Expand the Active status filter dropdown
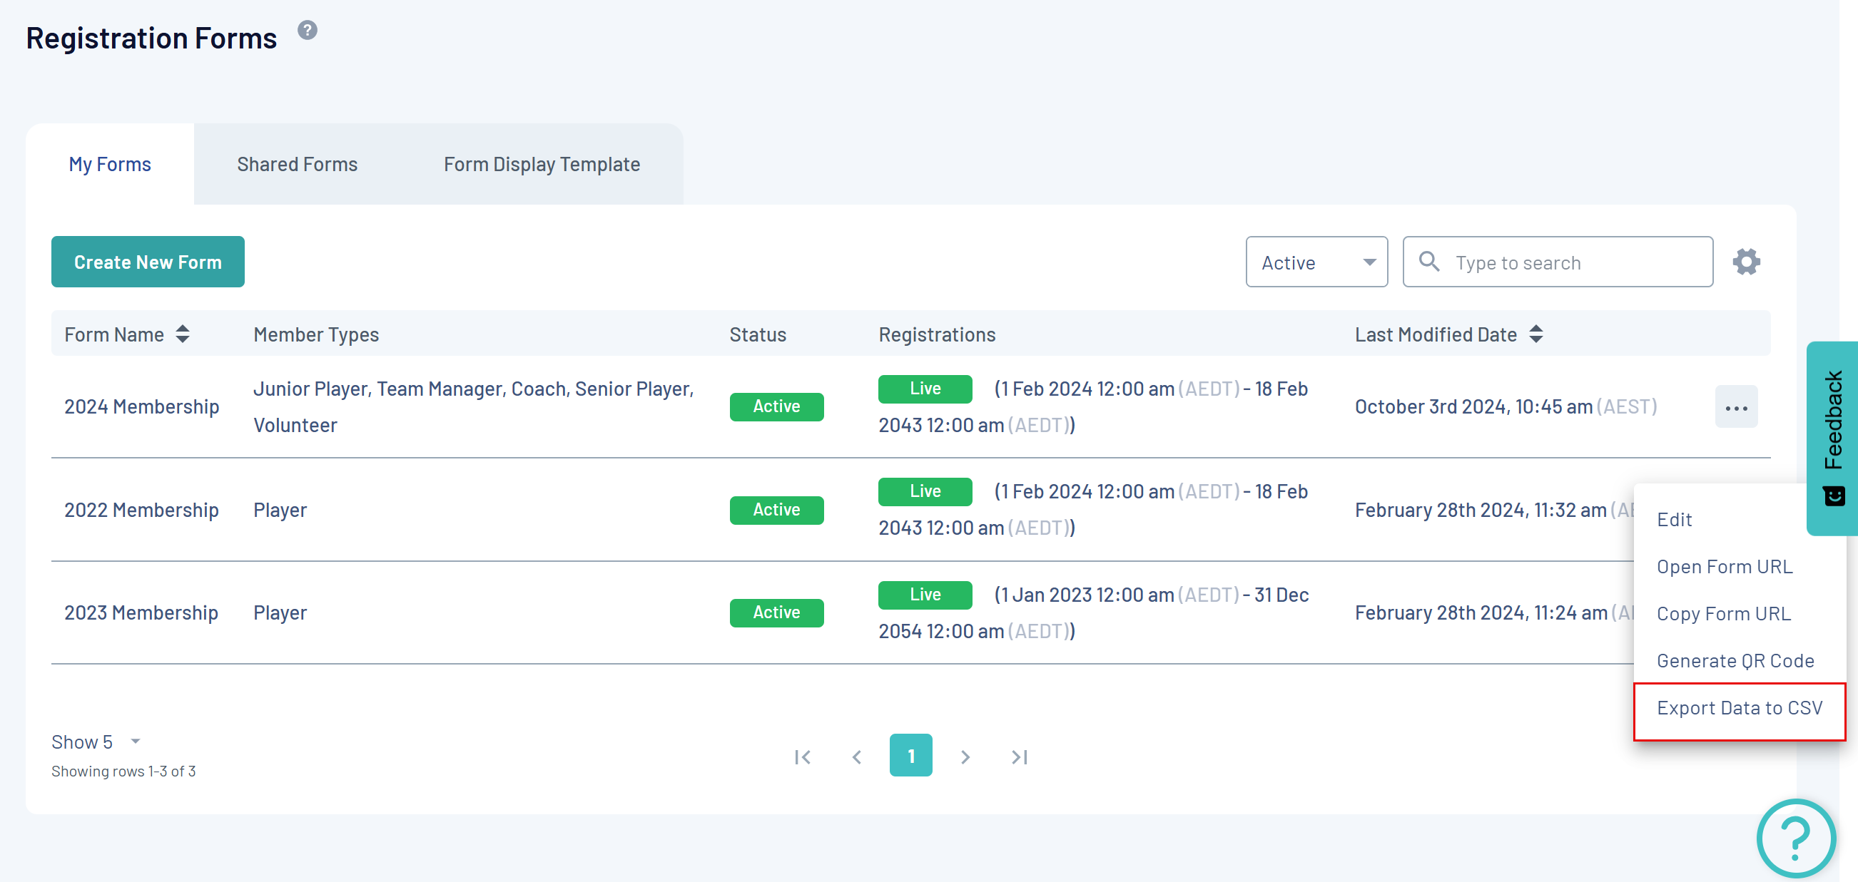The width and height of the screenshot is (1858, 882). [1316, 262]
